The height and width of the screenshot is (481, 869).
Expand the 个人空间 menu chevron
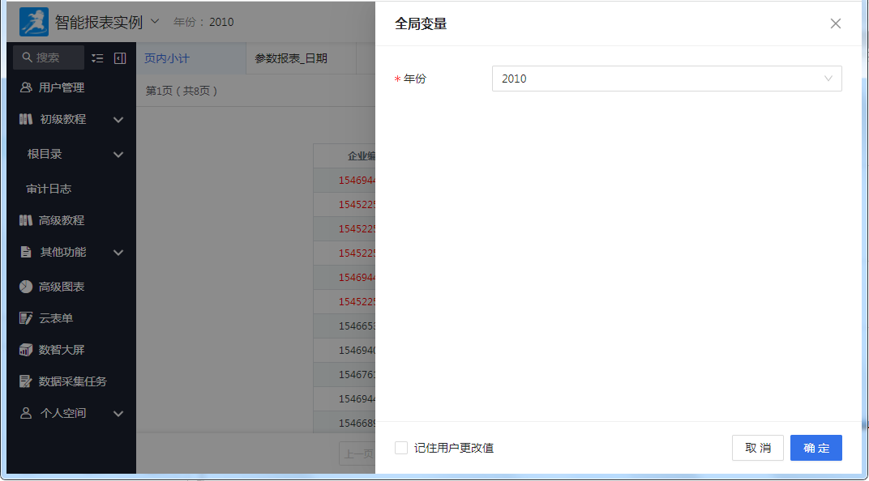pyautogui.click(x=118, y=414)
